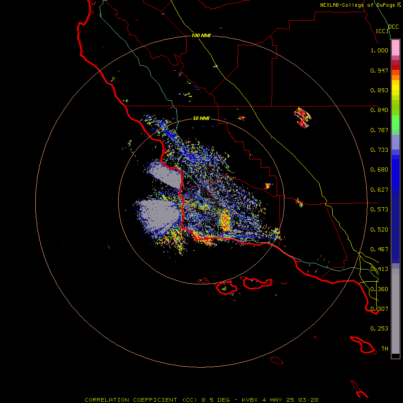This screenshot has height=403, width=403.
Task: Select the 0.840 color scale value
Action: pos(379,110)
